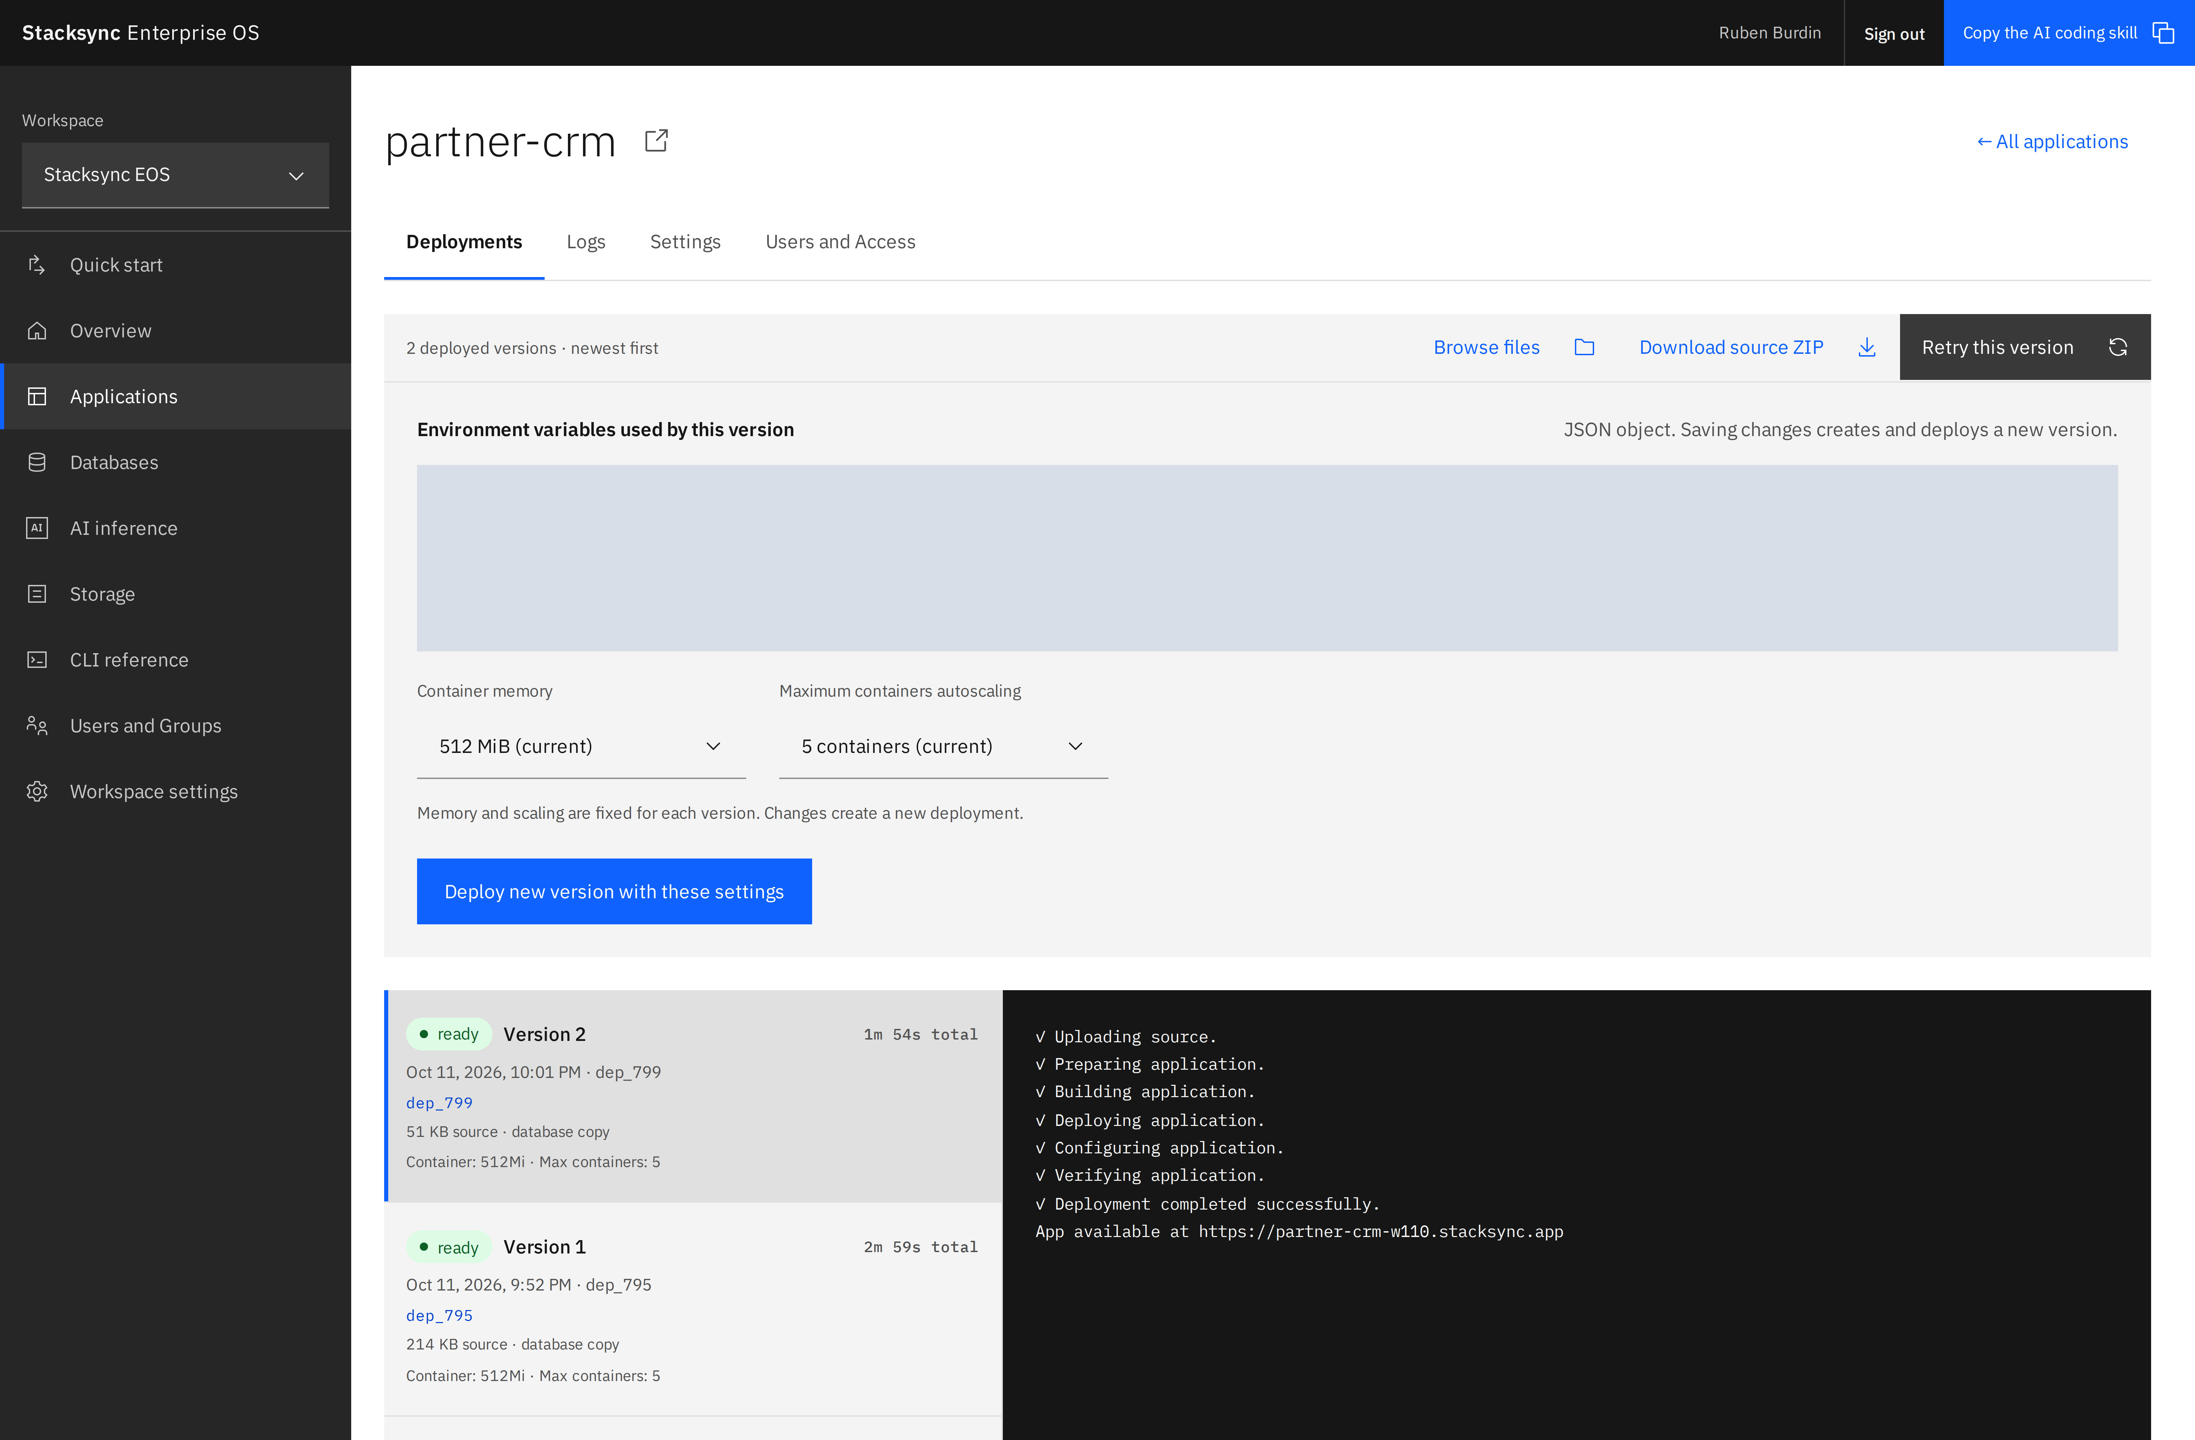Click the '1m 54s total' duration text

coord(921,1034)
